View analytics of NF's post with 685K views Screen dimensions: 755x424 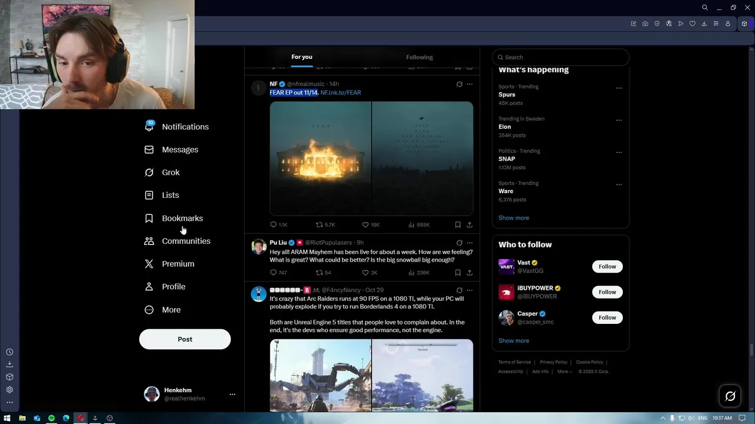(x=419, y=225)
